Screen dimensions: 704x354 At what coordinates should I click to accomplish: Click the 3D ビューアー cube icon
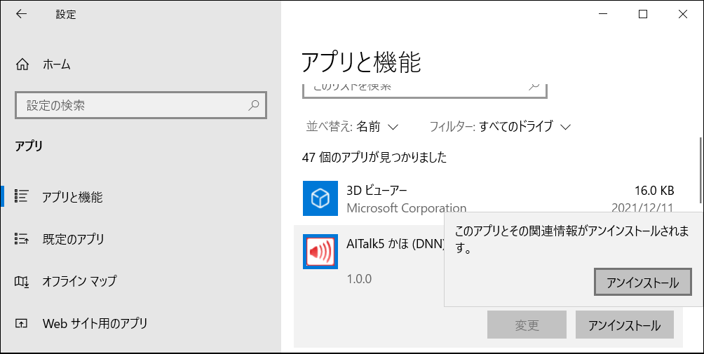[x=320, y=198]
